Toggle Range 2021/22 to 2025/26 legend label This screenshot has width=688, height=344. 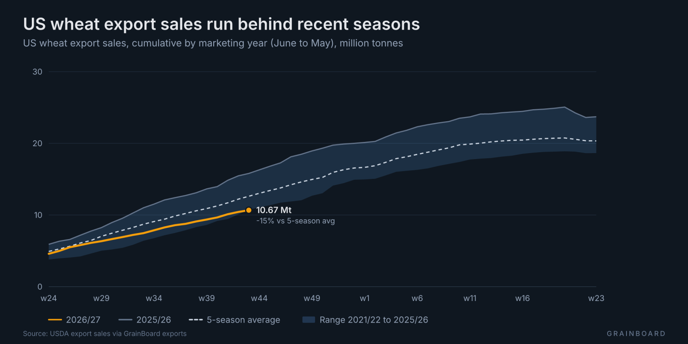click(x=374, y=320)
